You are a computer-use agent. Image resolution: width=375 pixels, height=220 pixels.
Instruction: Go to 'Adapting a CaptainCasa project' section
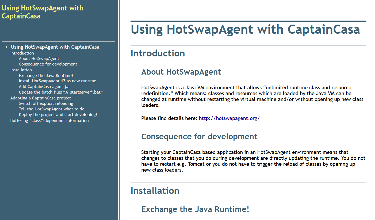[41, 98]
